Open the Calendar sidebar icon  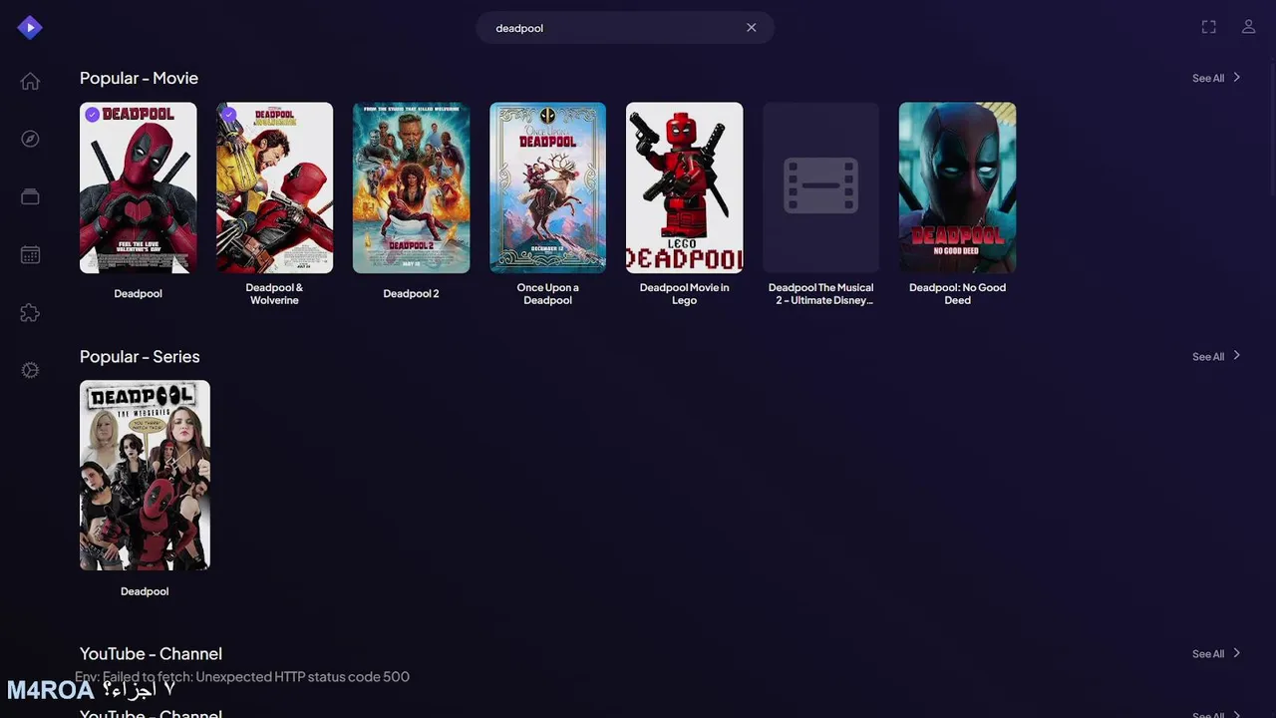click(30, 254)
